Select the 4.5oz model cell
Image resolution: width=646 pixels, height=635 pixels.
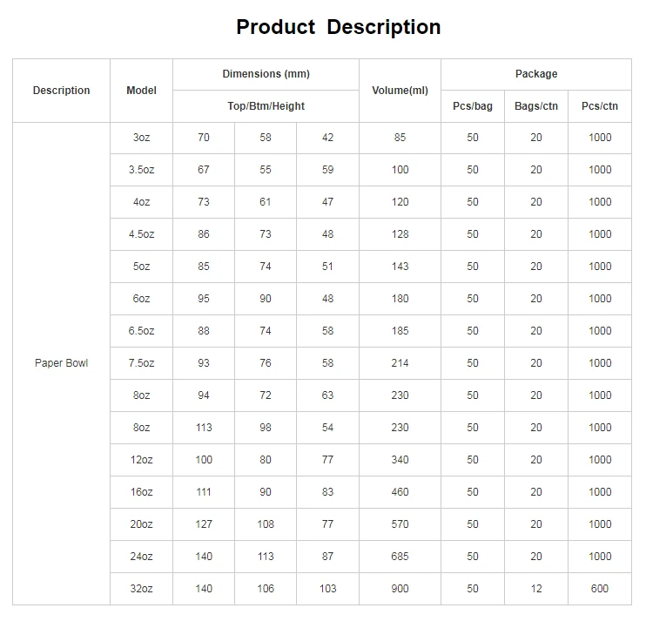click(x=141, y=234)
